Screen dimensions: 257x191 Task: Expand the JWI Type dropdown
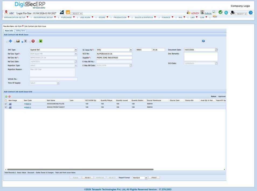click(x=76, y=50)
